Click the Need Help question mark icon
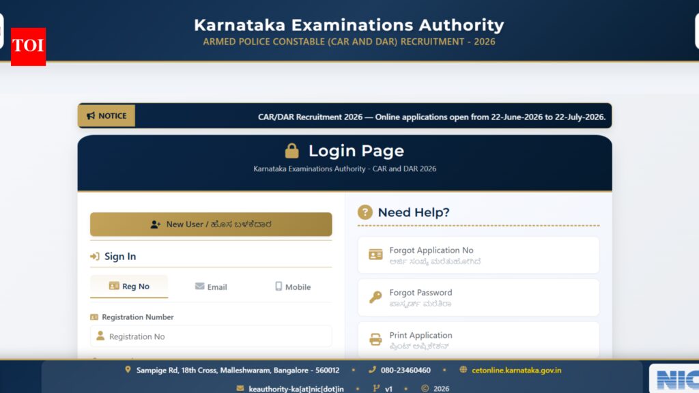 click(x=365, y=212)
